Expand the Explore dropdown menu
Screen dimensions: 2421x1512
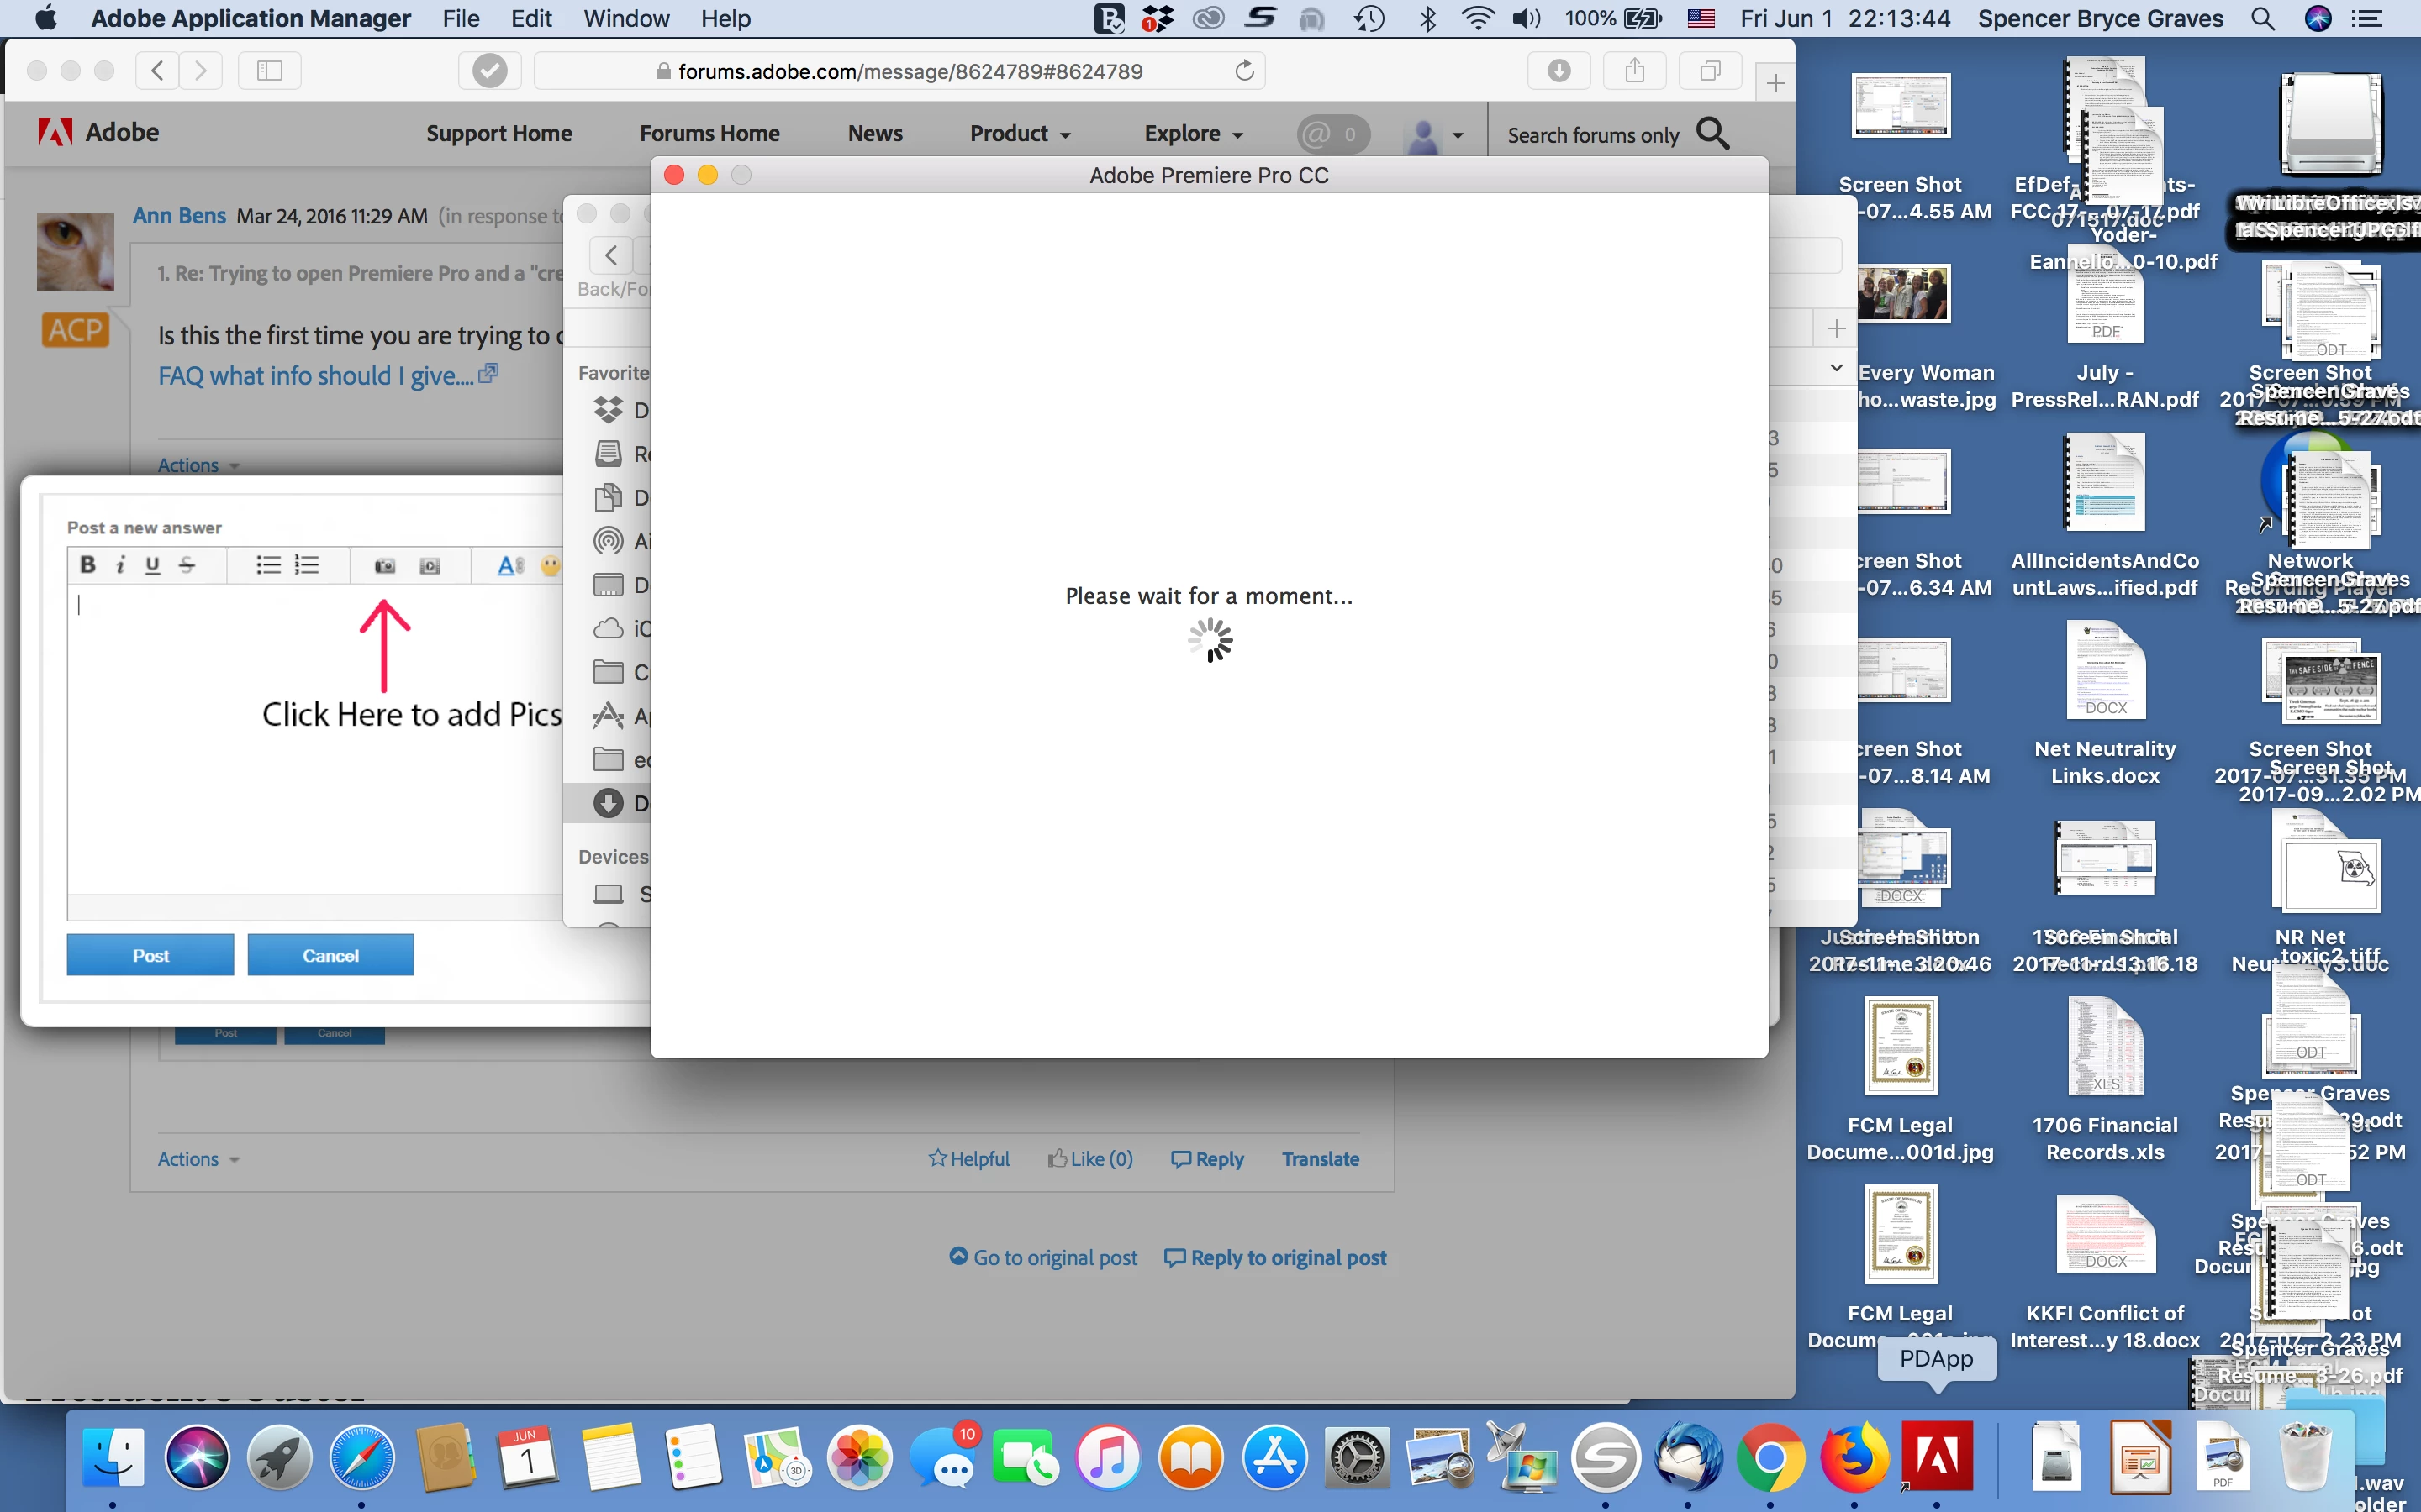click(x=1195, y=133)
